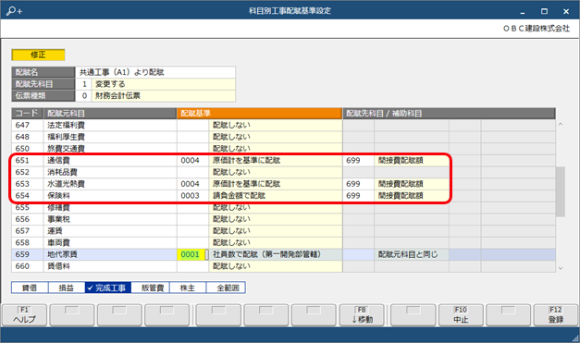Screen dimensions: 580x343
Task: Click 原価計を基準に配賦 in row 651
Action: (x=276, y=161)
